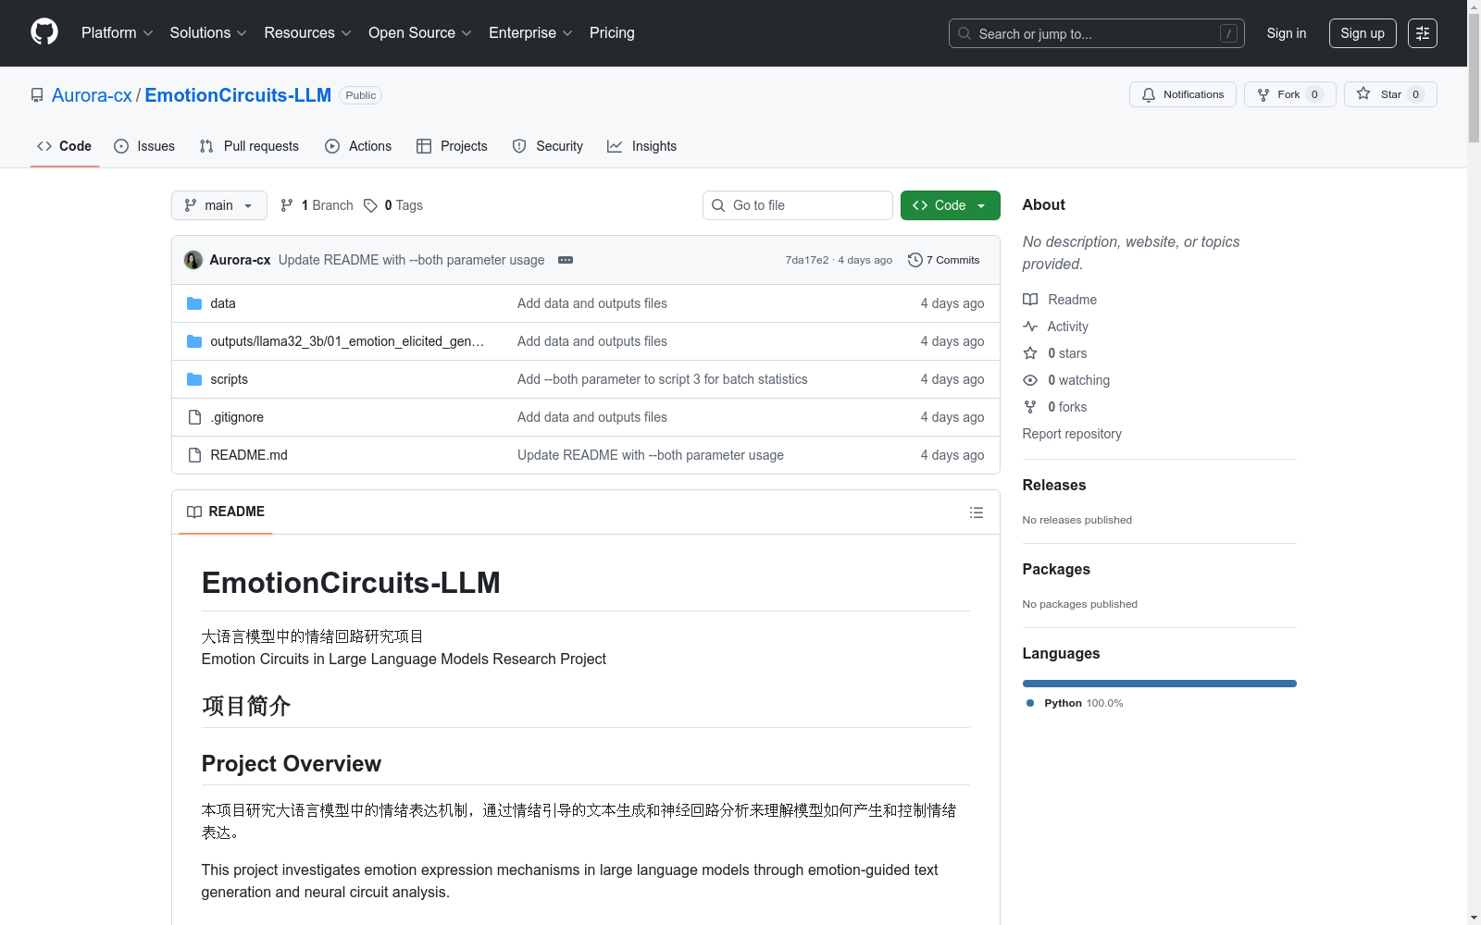Click the README.md file icon

point(194,455)
